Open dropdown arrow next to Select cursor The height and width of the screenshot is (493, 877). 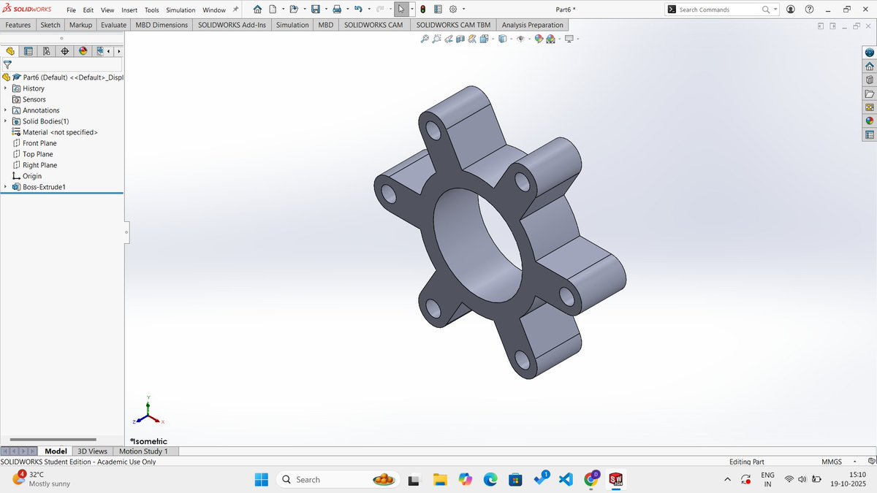coord(411,9)
